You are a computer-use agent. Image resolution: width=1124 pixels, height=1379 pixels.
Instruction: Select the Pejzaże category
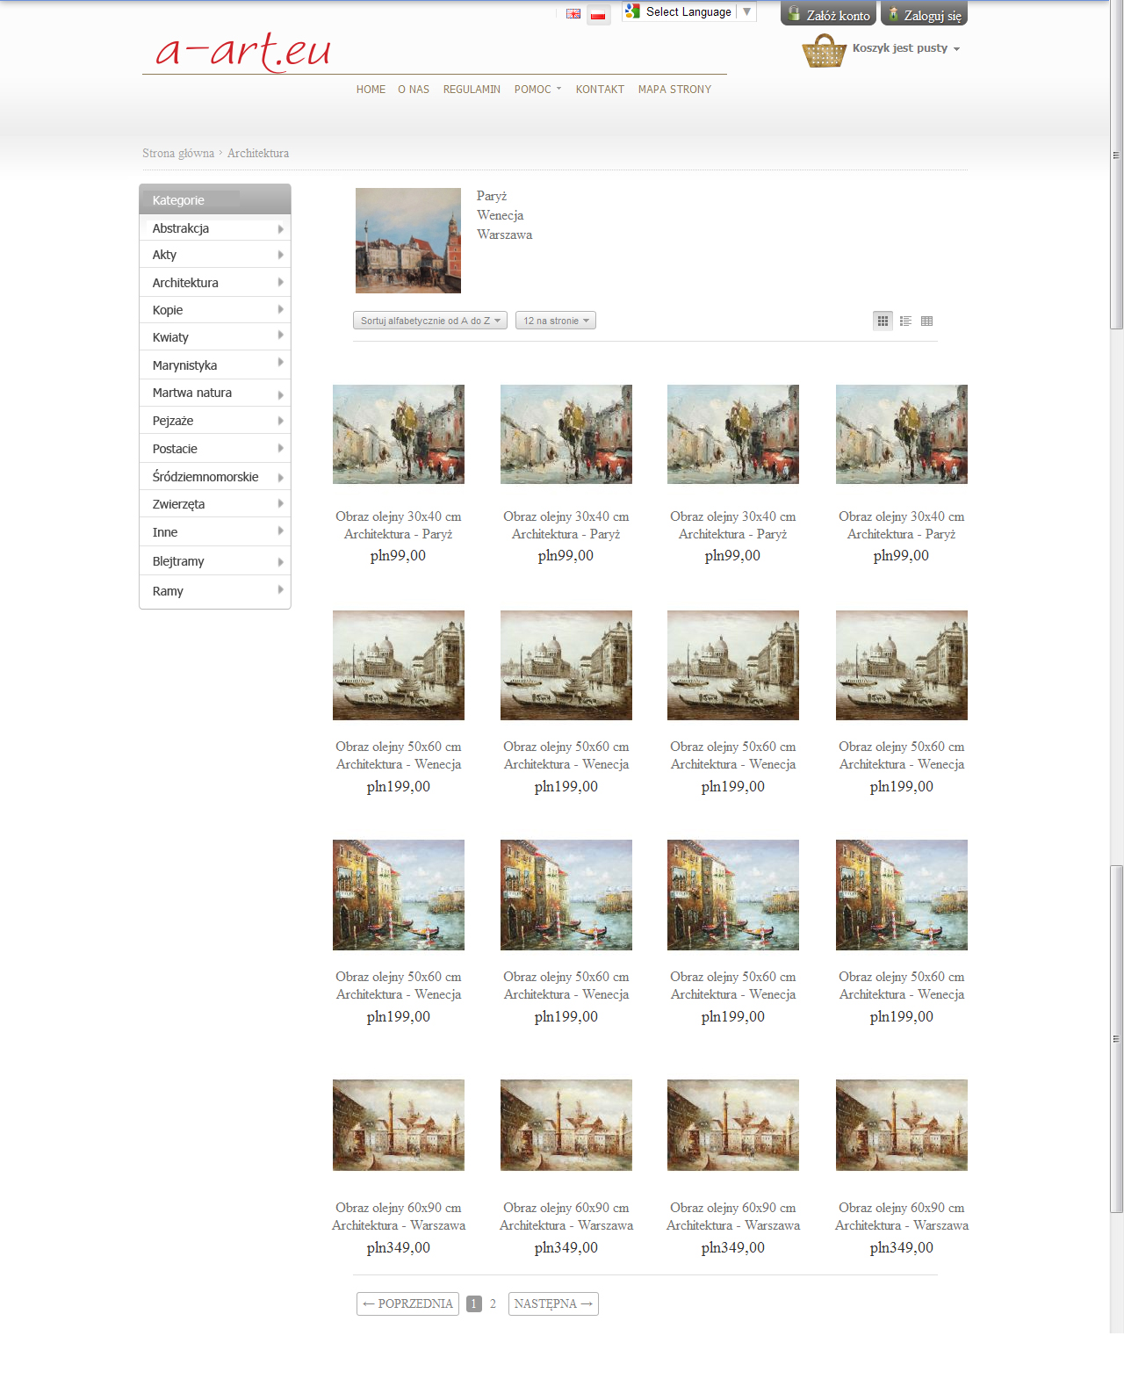pos(173,421)
